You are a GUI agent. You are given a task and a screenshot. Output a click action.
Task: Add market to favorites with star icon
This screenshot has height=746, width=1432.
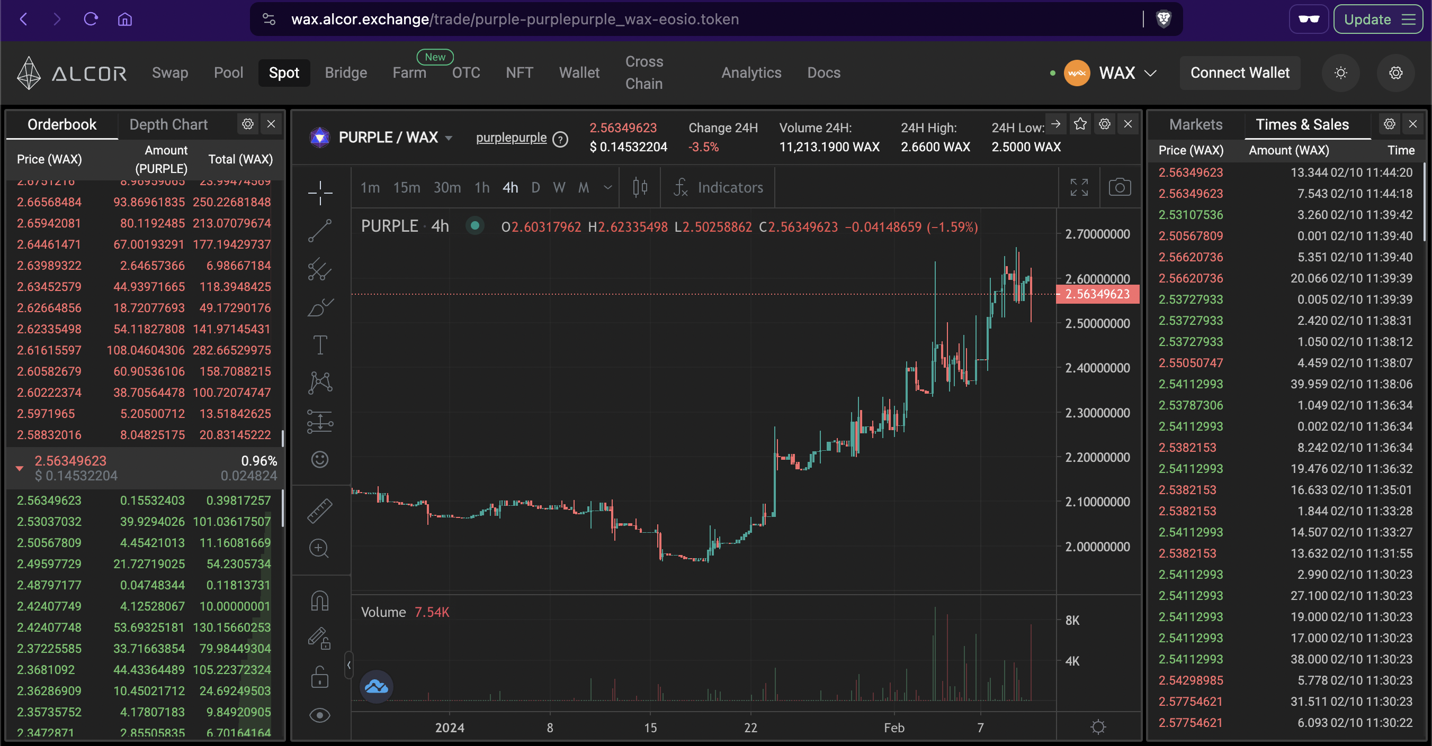[1080, 124]
